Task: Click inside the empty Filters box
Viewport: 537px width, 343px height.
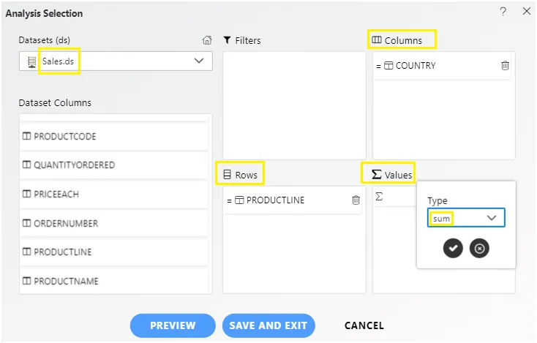Action: (x=294, y=105)
